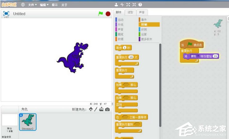This screenshot has width=229, height=139.
Task: Click the 新建背景 new backdrop label
Action: (6, 137)
